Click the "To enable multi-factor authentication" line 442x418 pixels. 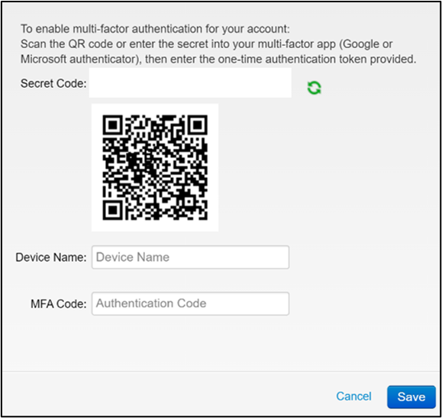(x=155, y=29)
